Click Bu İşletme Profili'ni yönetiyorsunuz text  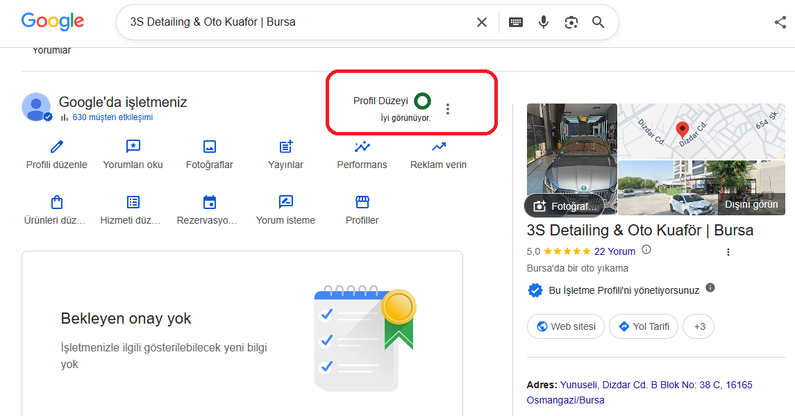click(624, 290)
